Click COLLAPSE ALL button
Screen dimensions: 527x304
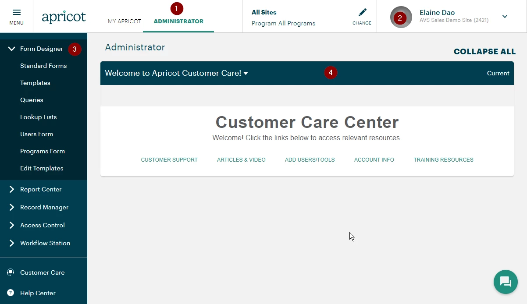tap(484, 52)
